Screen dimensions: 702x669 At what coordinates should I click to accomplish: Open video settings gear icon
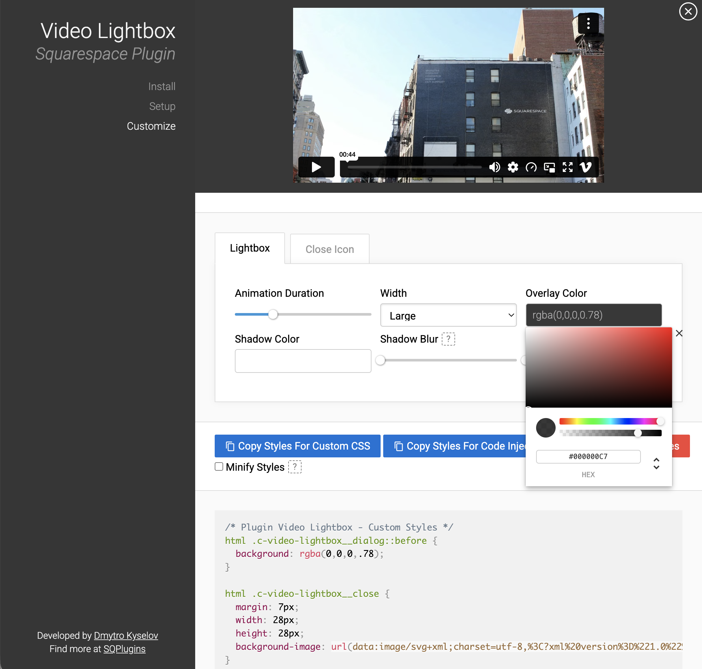[x=513, y=167]
